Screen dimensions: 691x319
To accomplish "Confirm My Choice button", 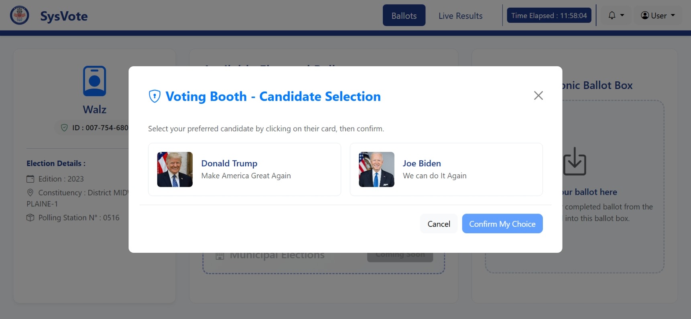I will [502, 224].
